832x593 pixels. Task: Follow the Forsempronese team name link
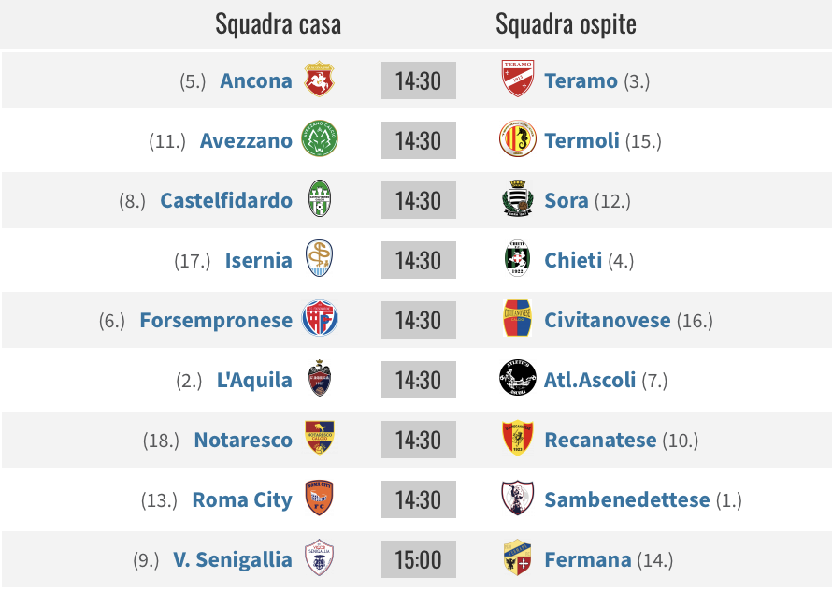coord(216,321)
